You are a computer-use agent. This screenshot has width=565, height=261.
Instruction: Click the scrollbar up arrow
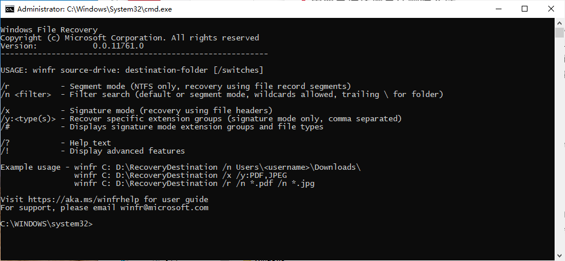point(559,24)
